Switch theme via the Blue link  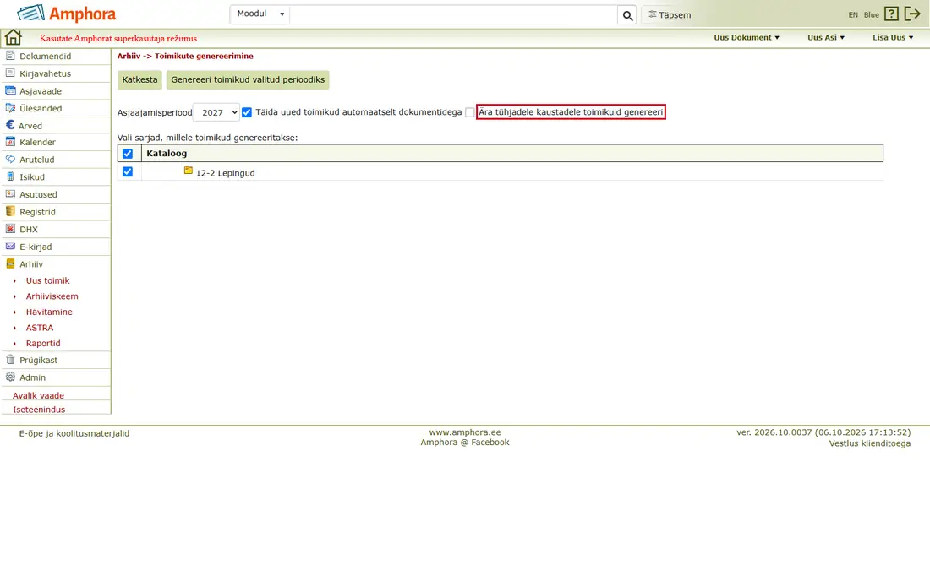[x=872, y=15]
